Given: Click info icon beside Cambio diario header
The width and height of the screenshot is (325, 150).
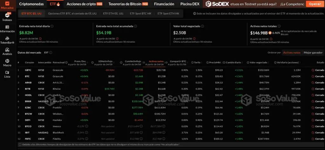Looking at the screenshot, I should click(x=224, y=63).
